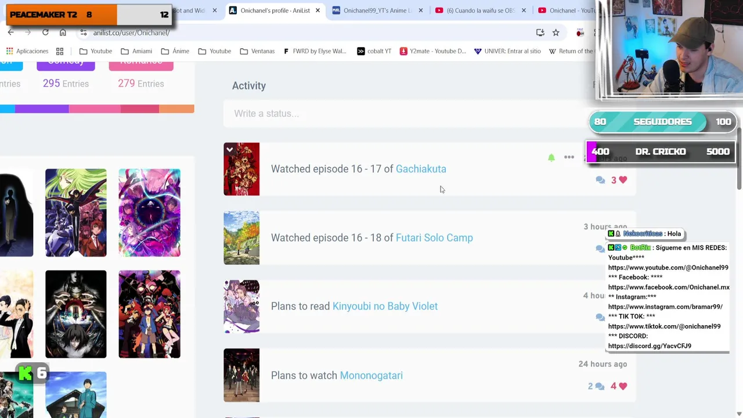Close the Cuando la waifu se OBS tab
The height and width of the screenshot is (418, 743).
(x=524, y=10)
